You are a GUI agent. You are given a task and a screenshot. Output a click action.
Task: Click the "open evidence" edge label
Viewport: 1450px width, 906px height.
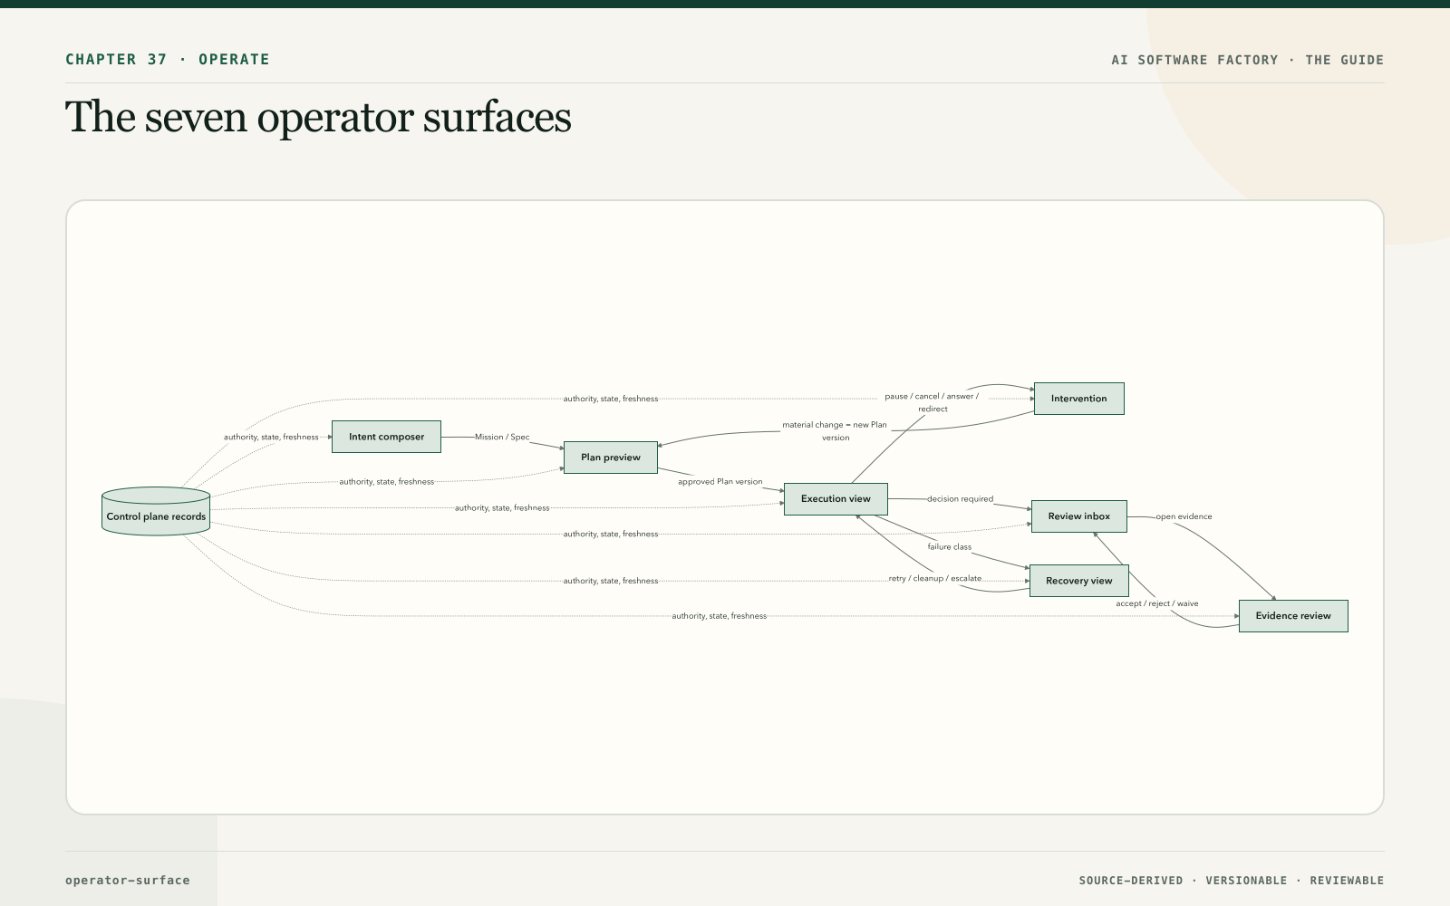coord(1184,516)
